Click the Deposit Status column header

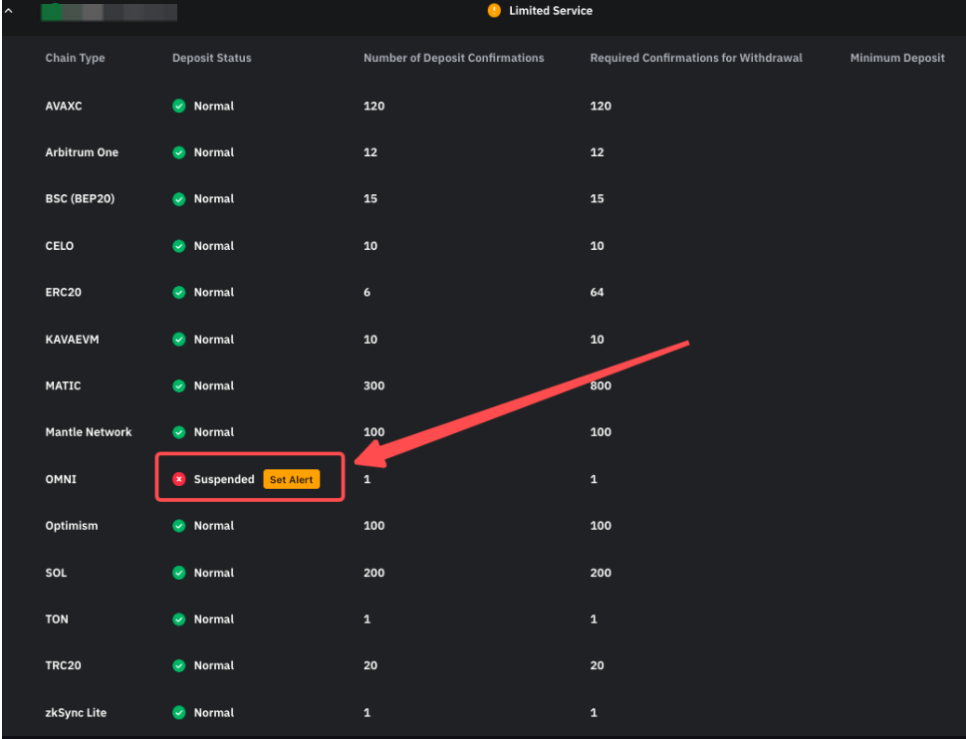(211, 58)
